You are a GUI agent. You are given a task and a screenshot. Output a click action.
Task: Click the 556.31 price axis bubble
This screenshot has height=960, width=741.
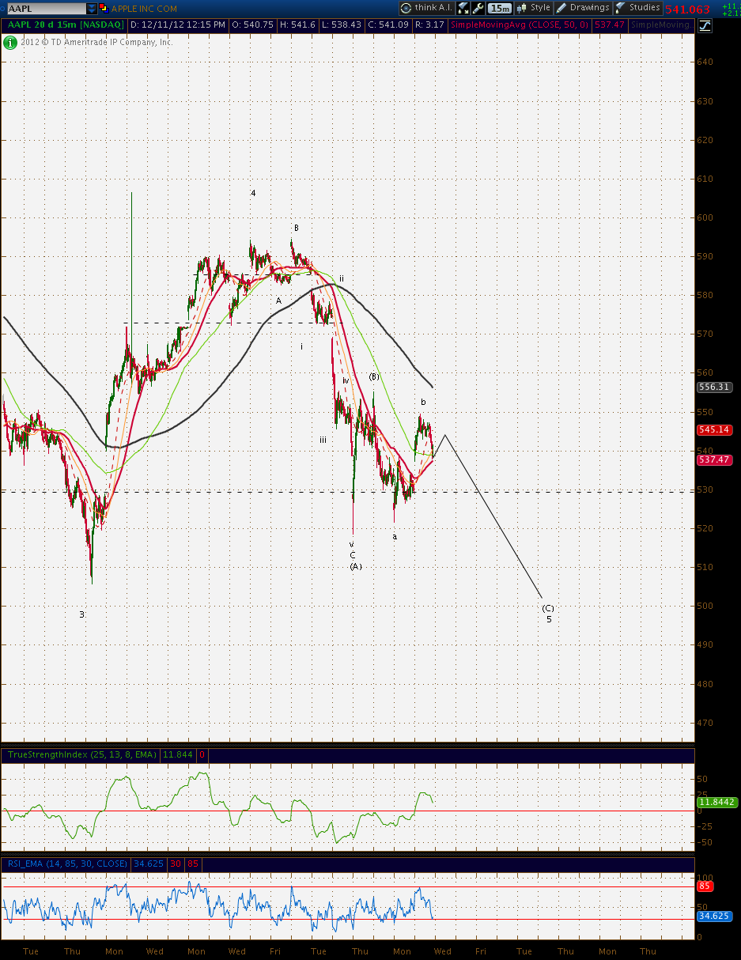click(714, 387)
